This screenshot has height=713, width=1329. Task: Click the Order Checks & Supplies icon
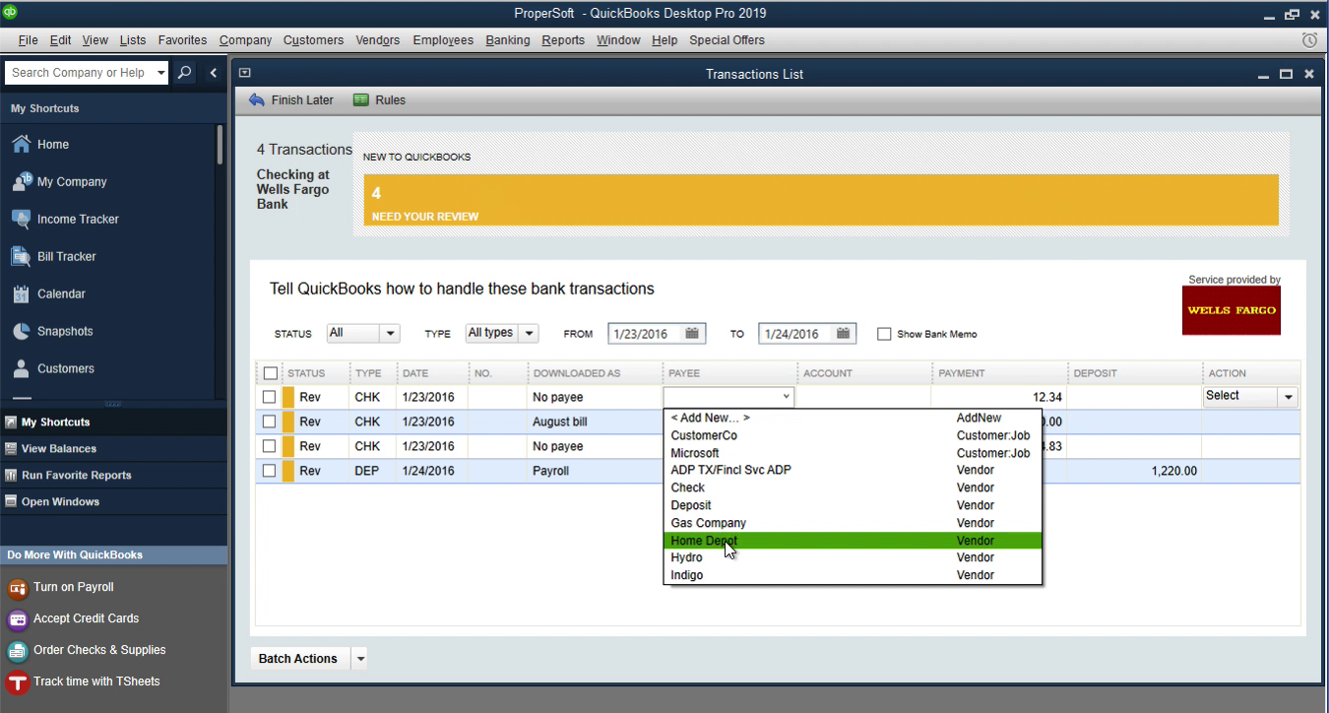pyautogui.click(x=17, y=651)
